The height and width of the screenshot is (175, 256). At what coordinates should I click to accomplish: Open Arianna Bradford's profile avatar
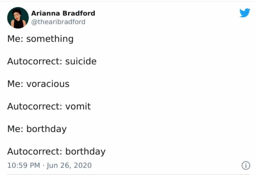click(18, 18)
